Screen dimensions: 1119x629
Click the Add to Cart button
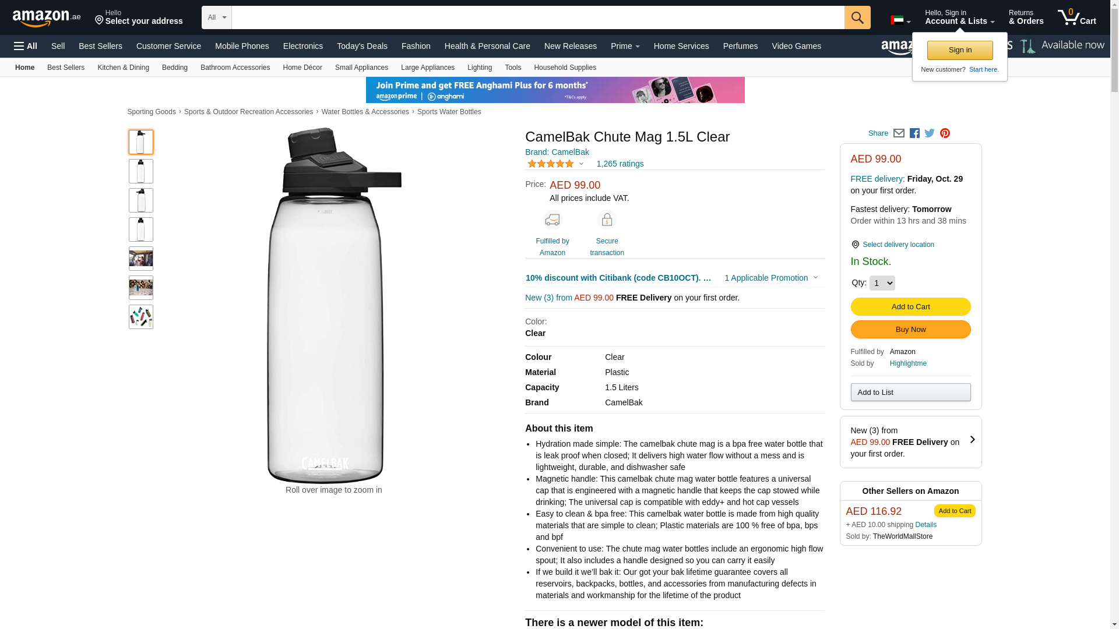tap(910, 307)
